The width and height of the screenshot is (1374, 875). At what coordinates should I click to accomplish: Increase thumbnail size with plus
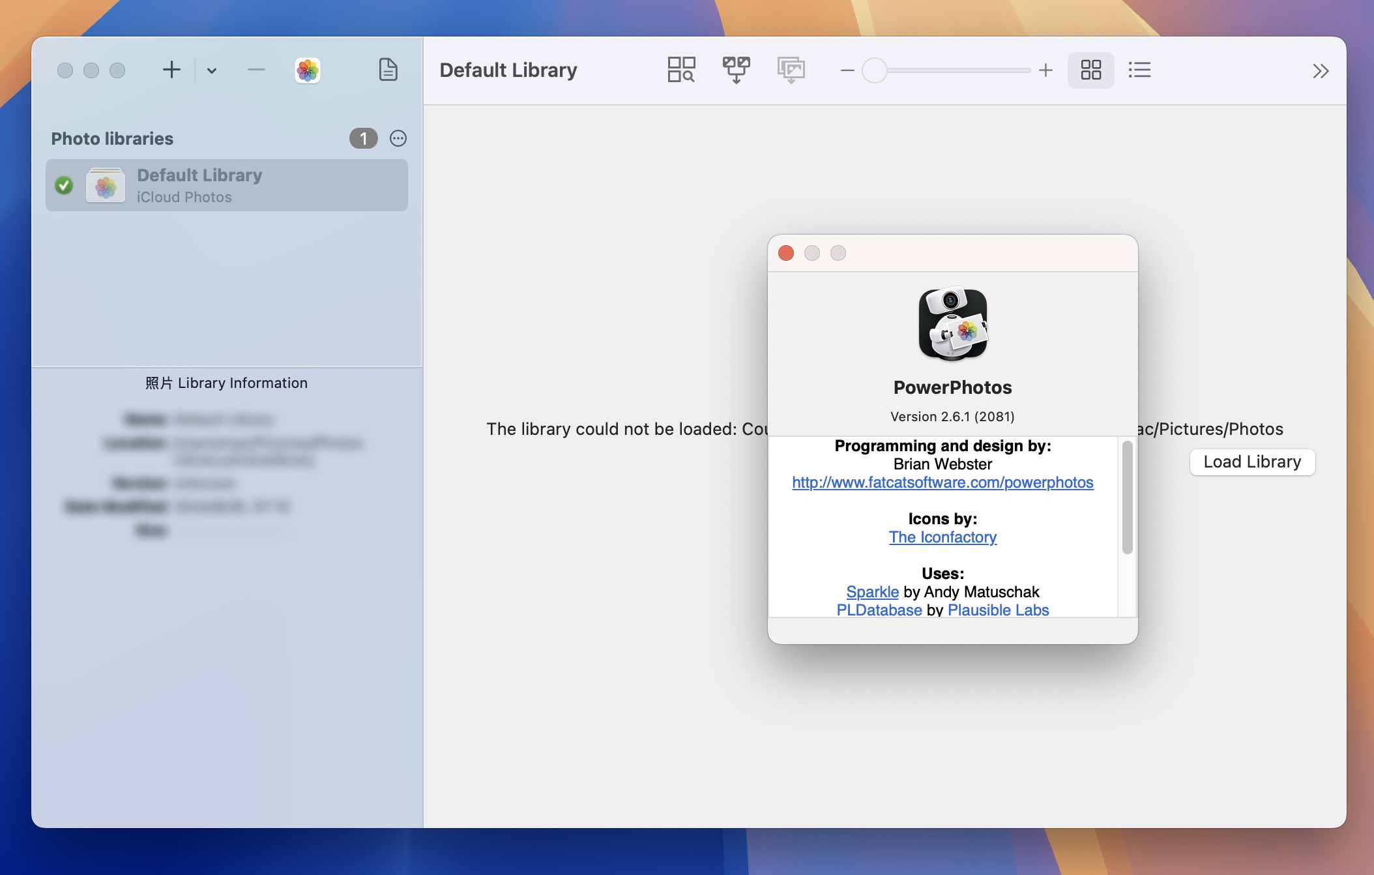[x=1045, y=70]
